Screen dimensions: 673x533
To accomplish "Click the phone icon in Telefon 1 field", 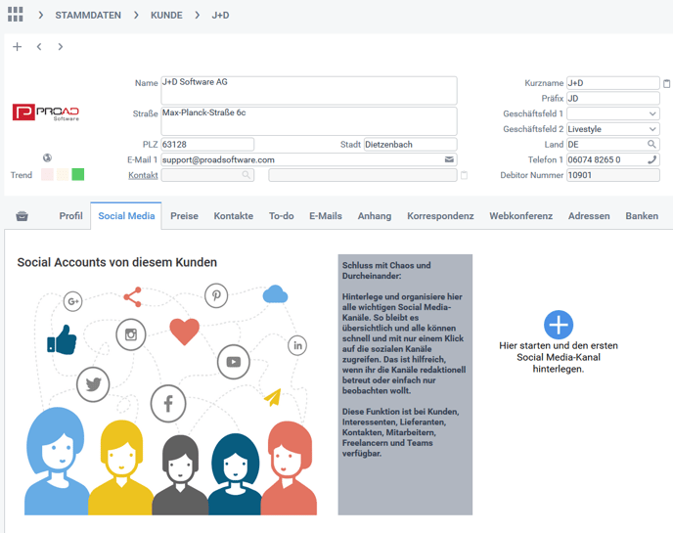I will [652, 159].
